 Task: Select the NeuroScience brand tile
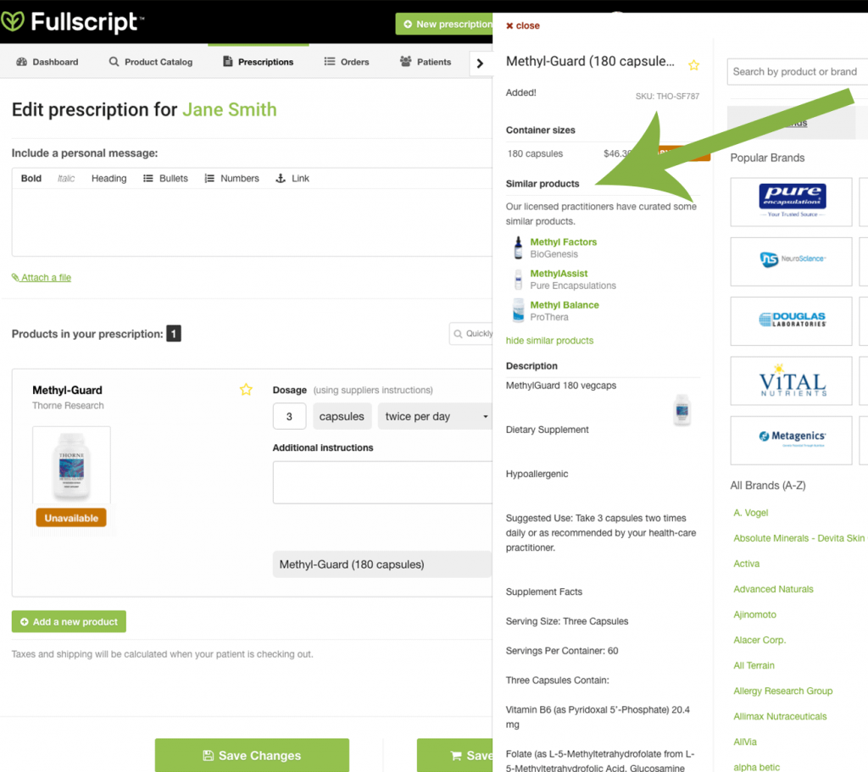791,262
